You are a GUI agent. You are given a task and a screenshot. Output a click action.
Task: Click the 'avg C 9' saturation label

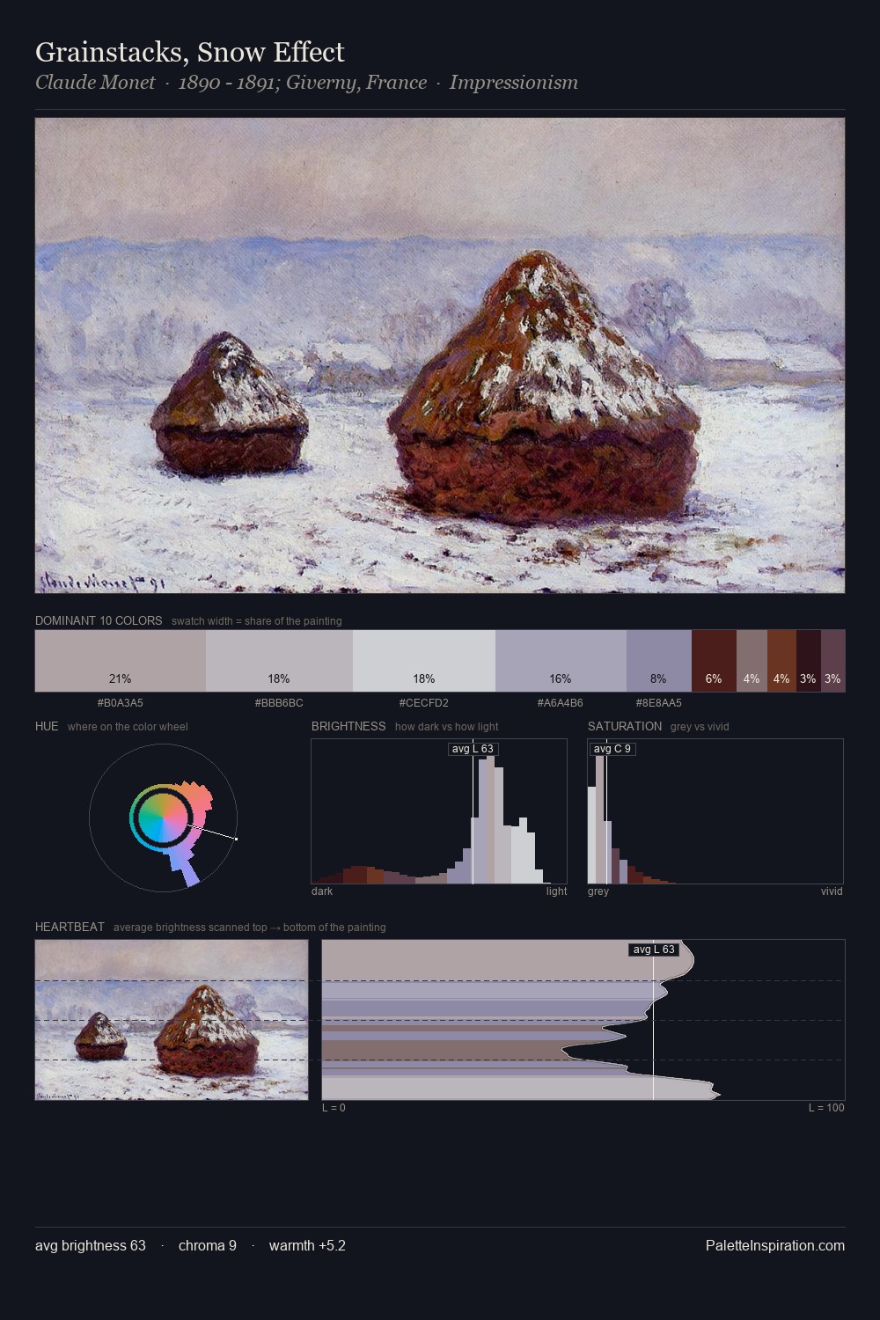pyautogui.click(x=612, y=749)
